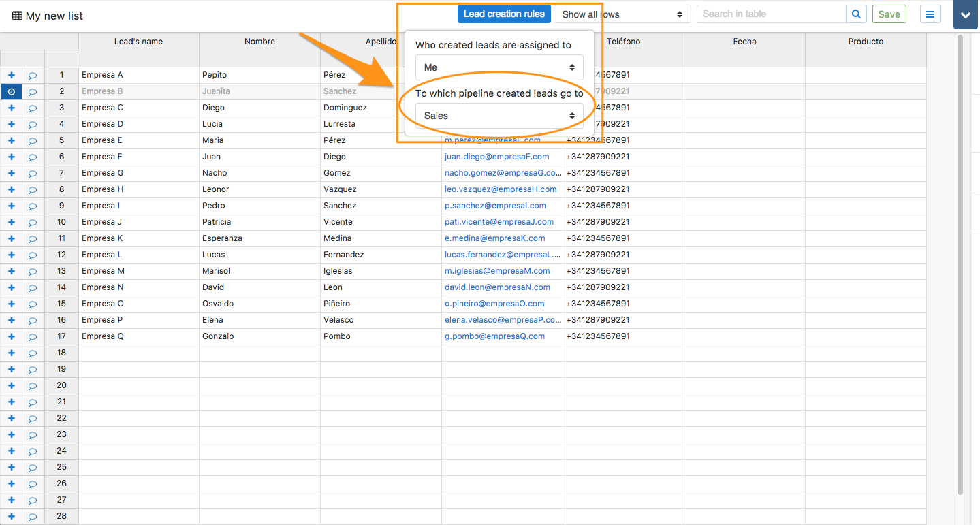
Task: Open the comment bubble on row 10
Action: (x=33, y=222)
